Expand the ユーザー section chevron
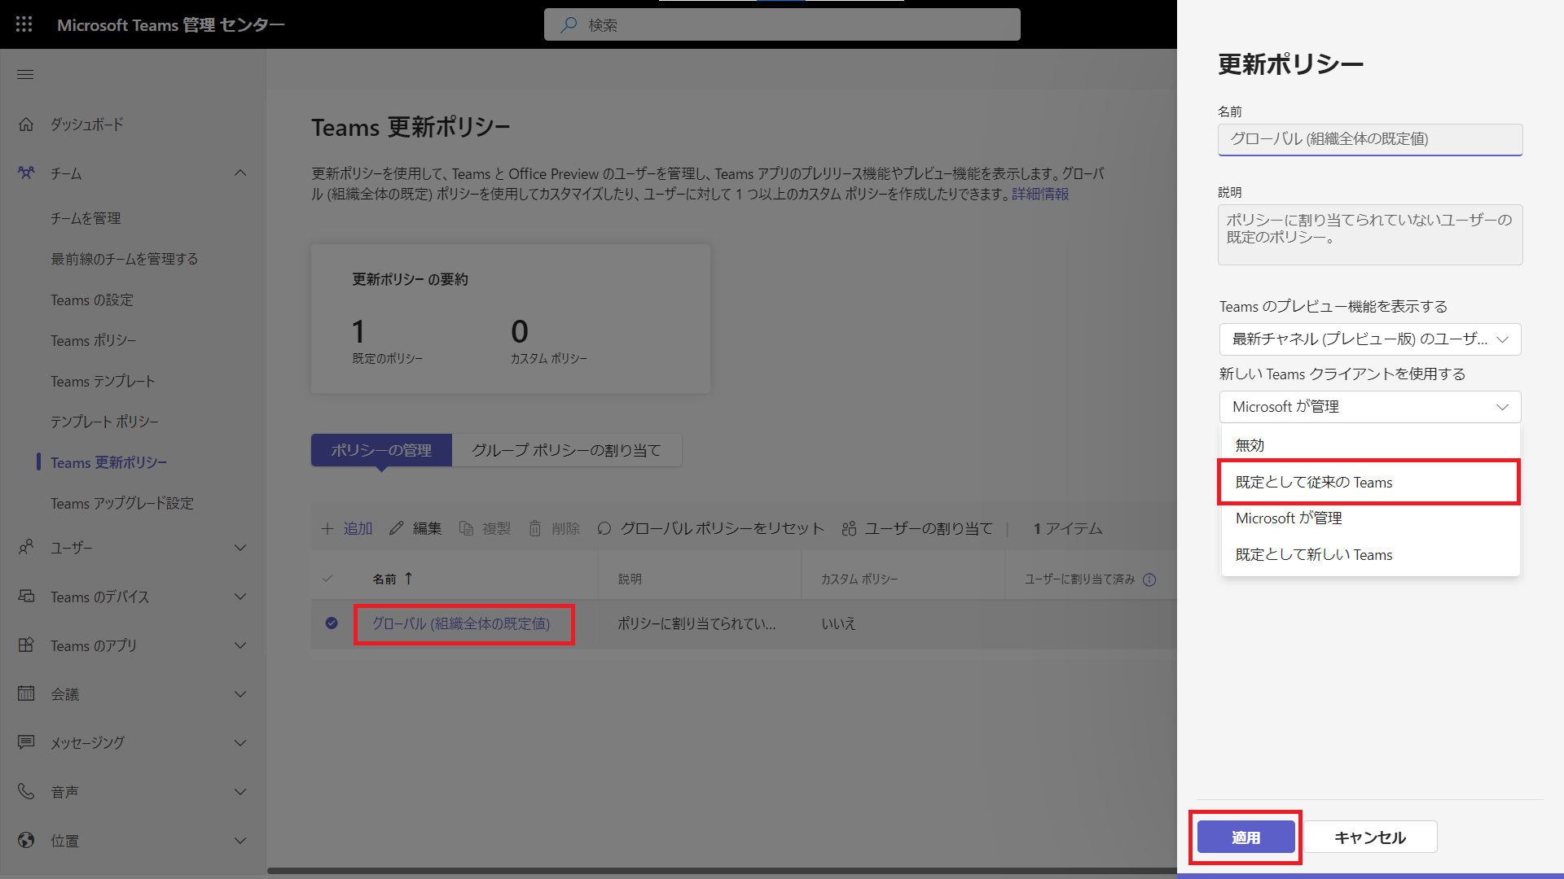Viewport: 1564px width, 879px height. pos(240,548)
